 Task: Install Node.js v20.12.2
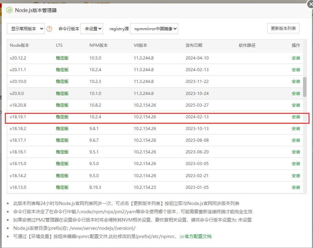click(x=296, y=58)
